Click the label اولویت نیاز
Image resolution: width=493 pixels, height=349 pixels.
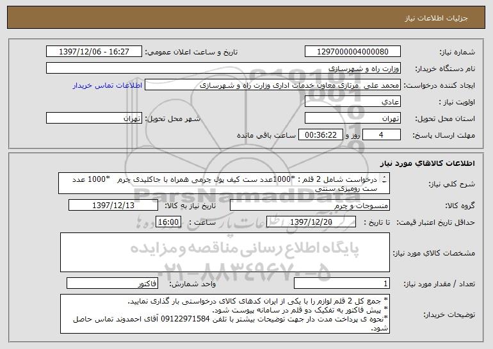click(457, 102)
